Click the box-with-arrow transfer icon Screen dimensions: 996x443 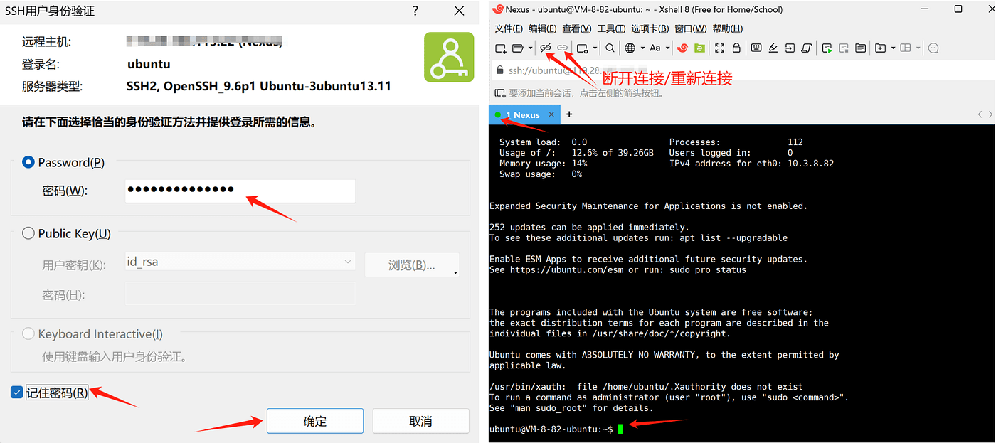pyautogui.click(x=790, y=48)
